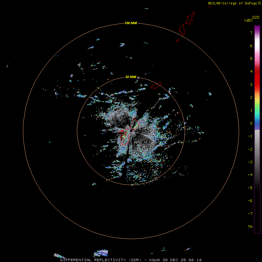Click the -1 value on color scale
Screen dimensions: 262x262
tap(250, 136)
